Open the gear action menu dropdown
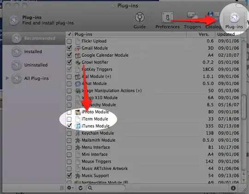The height and width of the screenshot is (194, 249). [x=70, y=188]
